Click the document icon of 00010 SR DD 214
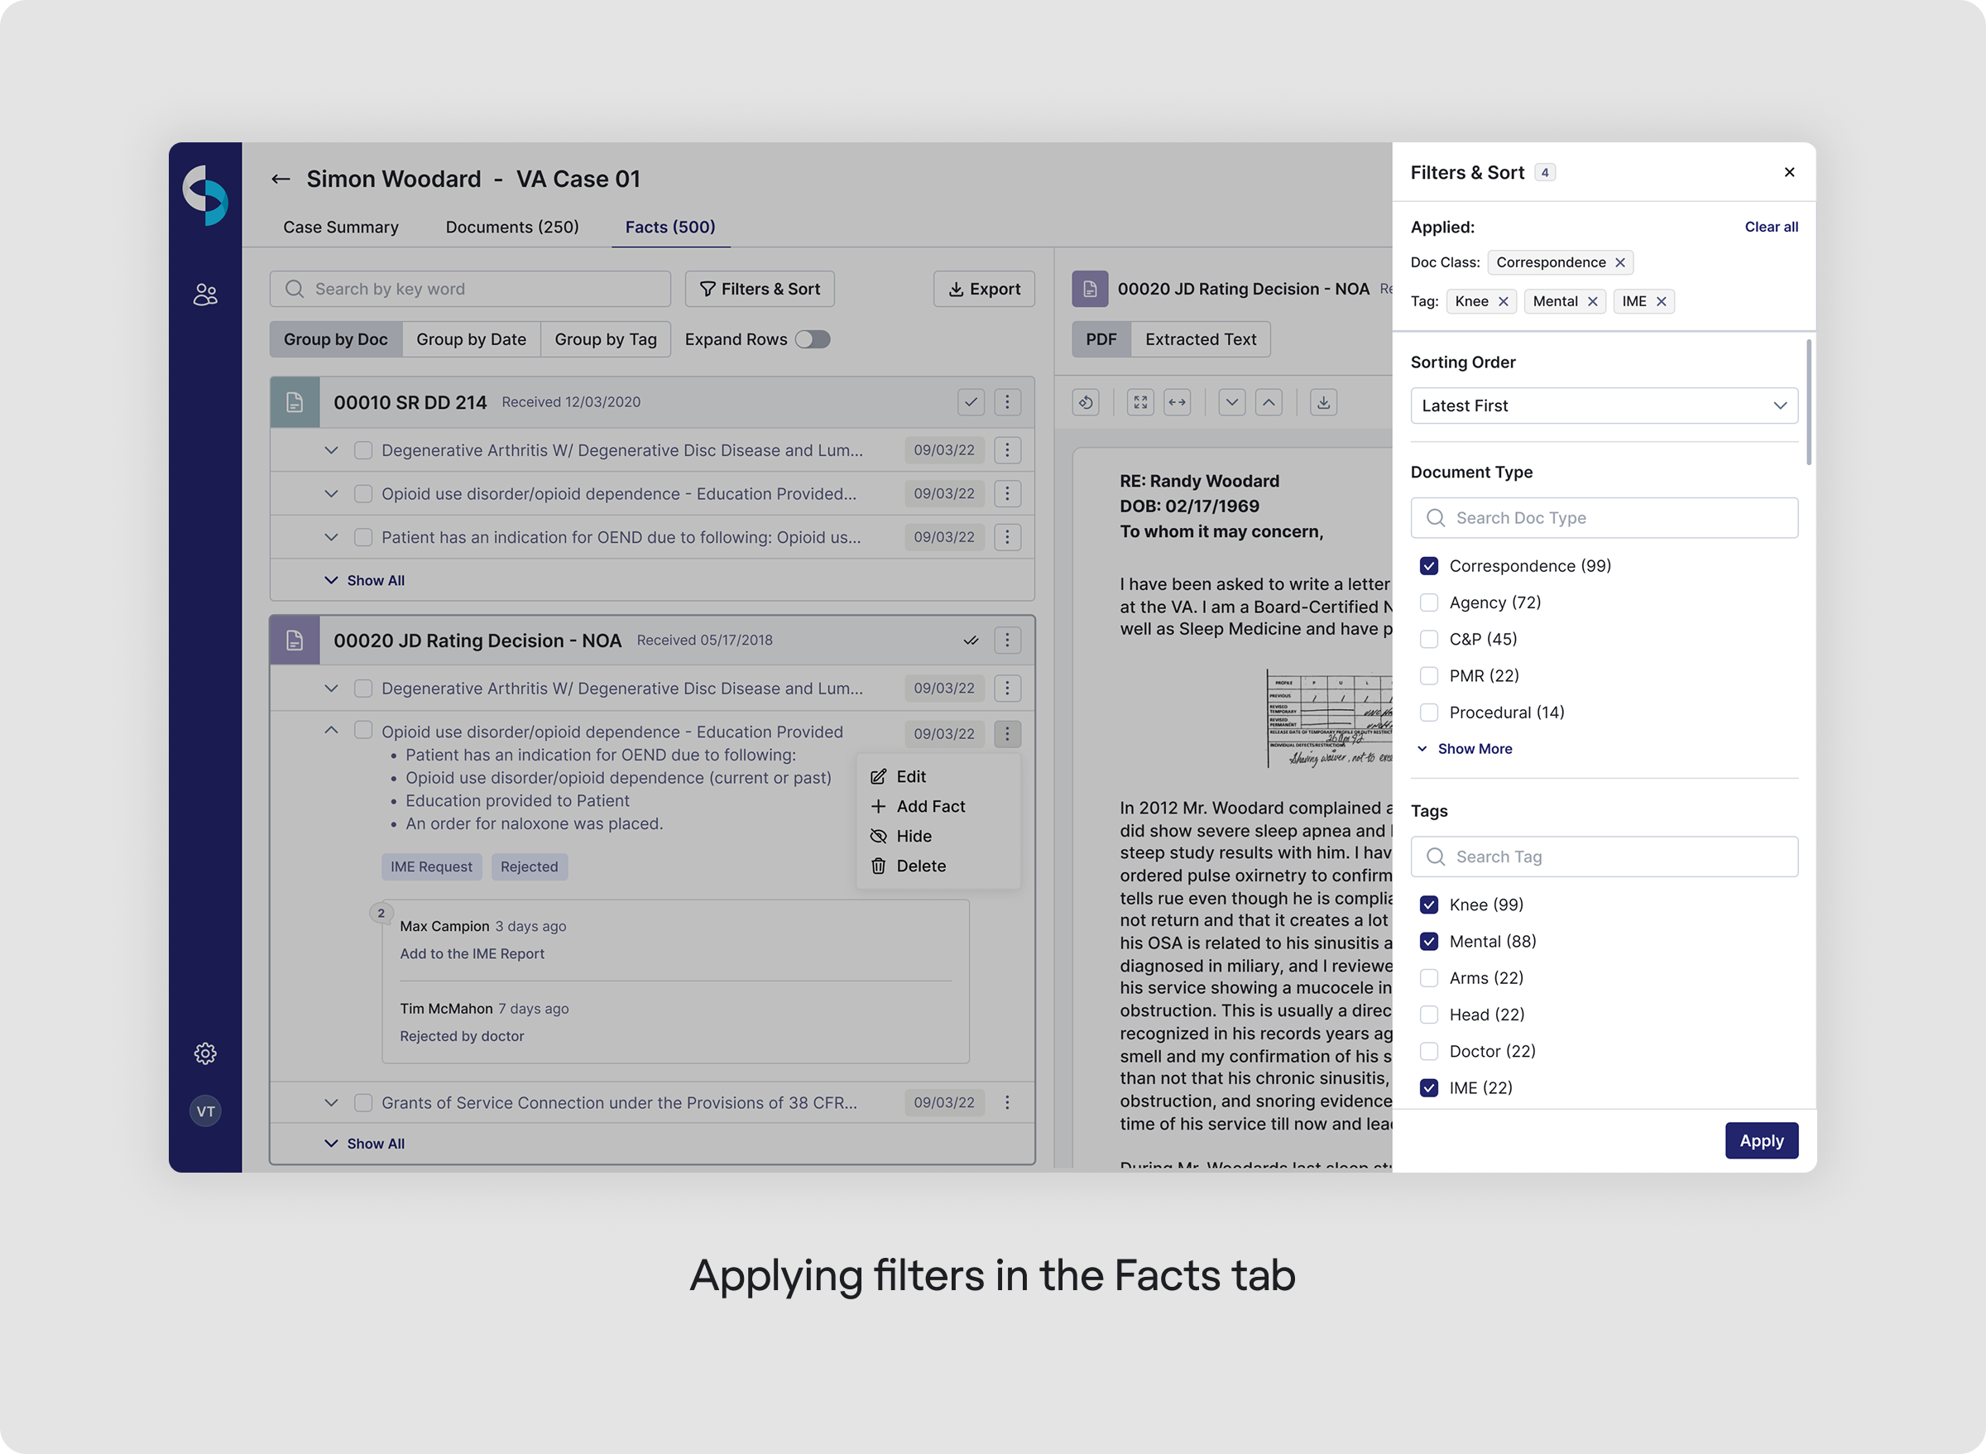This screenshot has width=1986, height=1454. (295, 402)
